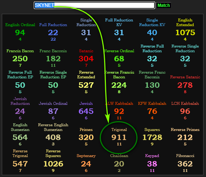Image resolution: width=206 pixels, height=177 pixels.
Task: Select the Reverse Satanic value 278
Action: [x=185, y=85]
